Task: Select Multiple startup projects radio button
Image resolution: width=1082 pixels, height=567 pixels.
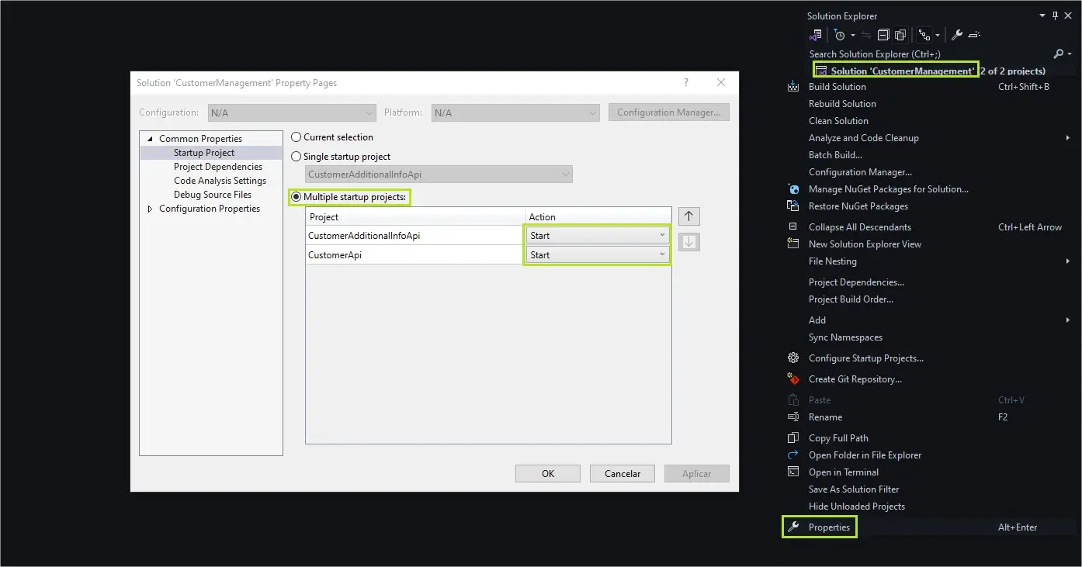Action: pyautogui.click(x=296, y=198)
